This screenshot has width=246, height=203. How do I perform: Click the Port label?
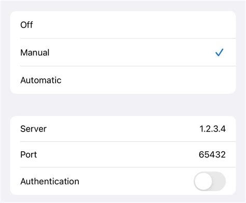(29, 154)
